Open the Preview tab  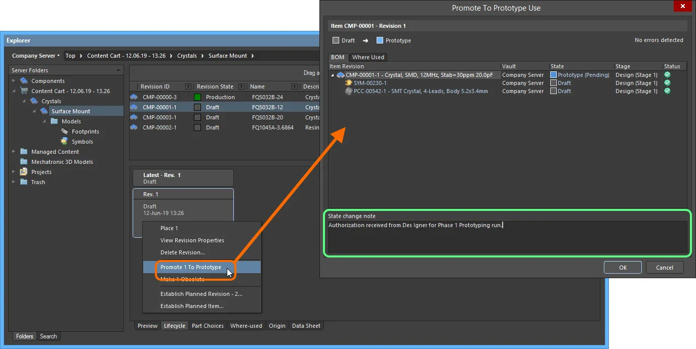pos(147,326)
